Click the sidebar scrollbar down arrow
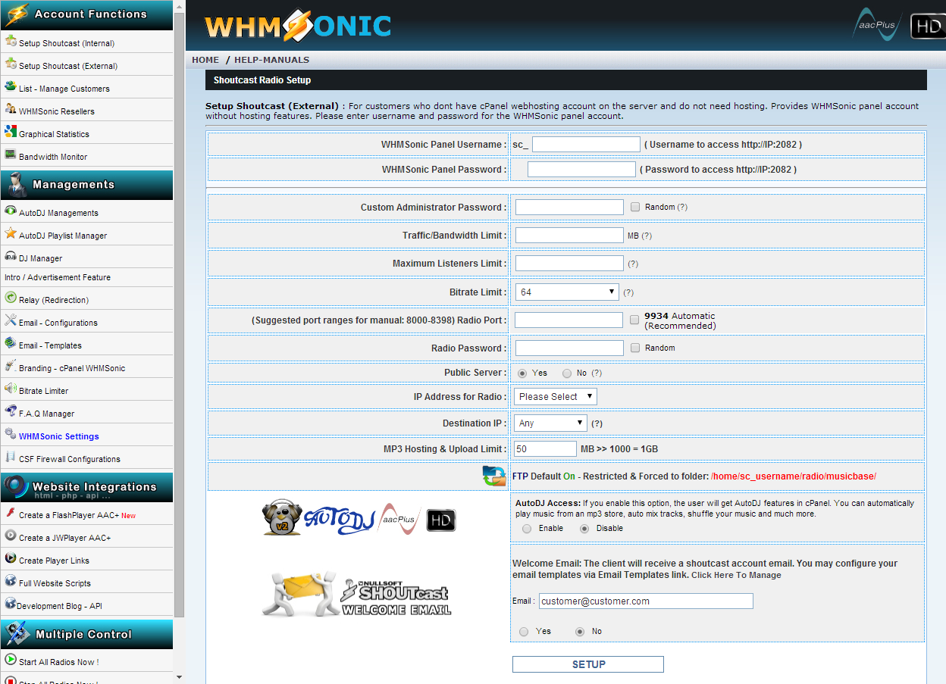Screen dimensions: 946x684 [179, 676]
